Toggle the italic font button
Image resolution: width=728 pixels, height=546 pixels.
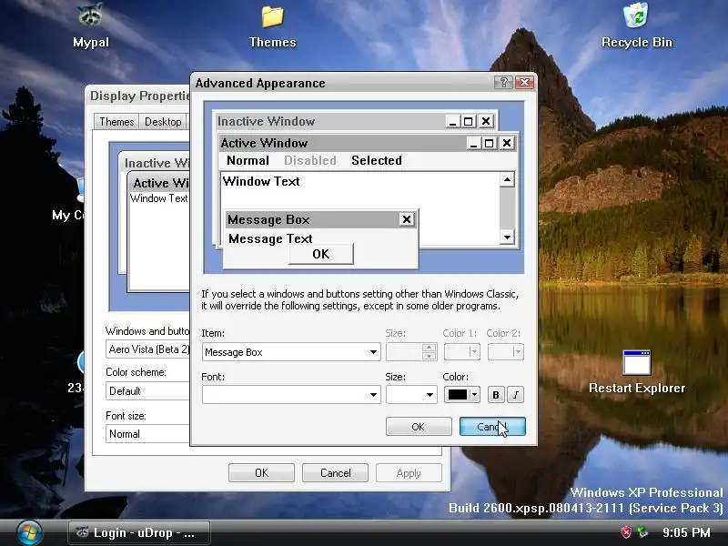[x=515, y=395]
